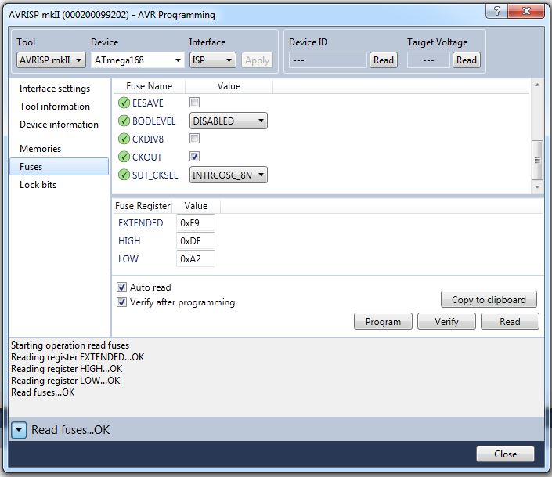
Task: Collapse the status log with arrow button
Action: (x=19, y=430)
